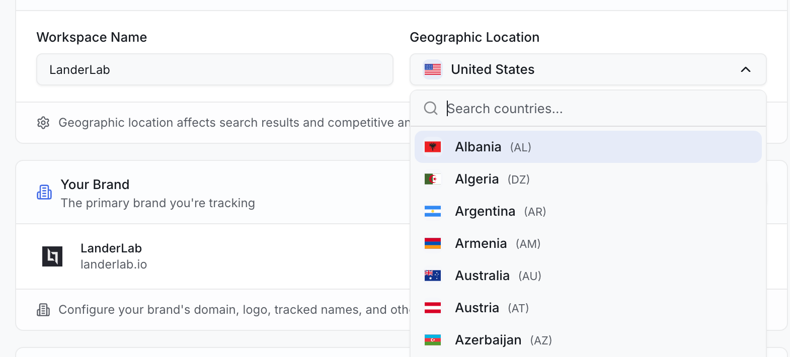Select Australia (AU) option
Viewport: 790px width, 357px height.
click(588, 276)
